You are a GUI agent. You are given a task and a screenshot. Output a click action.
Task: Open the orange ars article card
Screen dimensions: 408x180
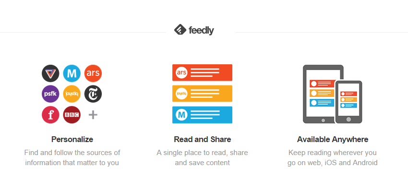202,72
